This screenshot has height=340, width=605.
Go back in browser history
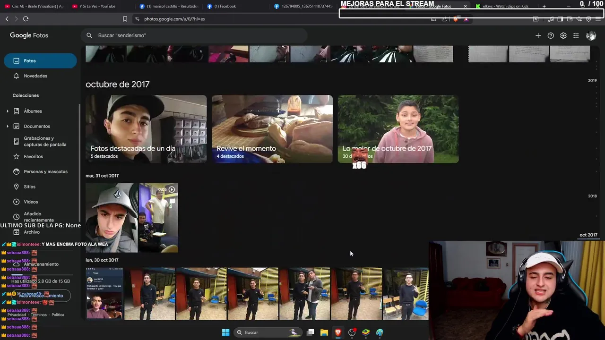tap(7, 19)
